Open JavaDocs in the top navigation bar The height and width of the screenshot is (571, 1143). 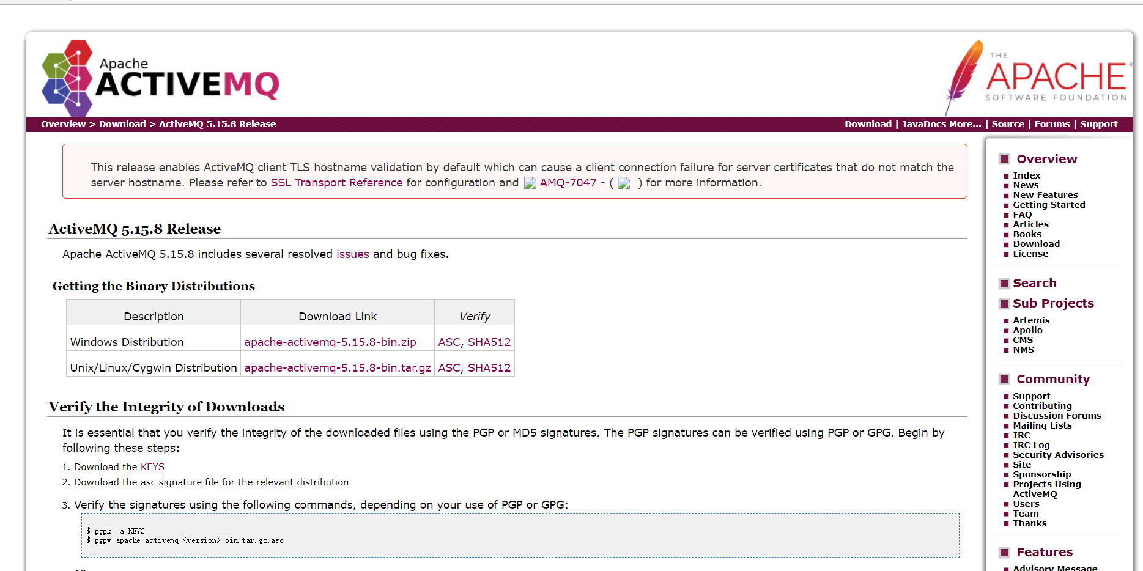924,124
